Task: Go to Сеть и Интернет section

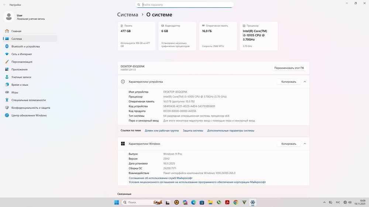Action: pos(30,54)
